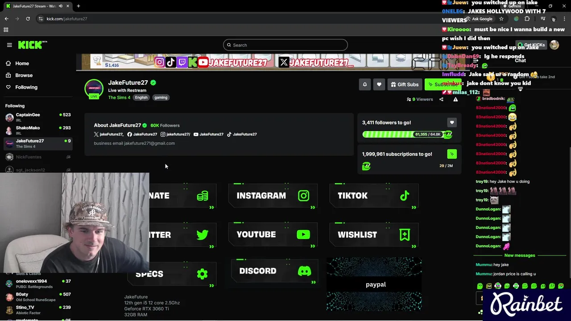Open the Instagram jakefuture27/ link in About
The height and width of the screenshot is (321, 571).
[175, 134]
